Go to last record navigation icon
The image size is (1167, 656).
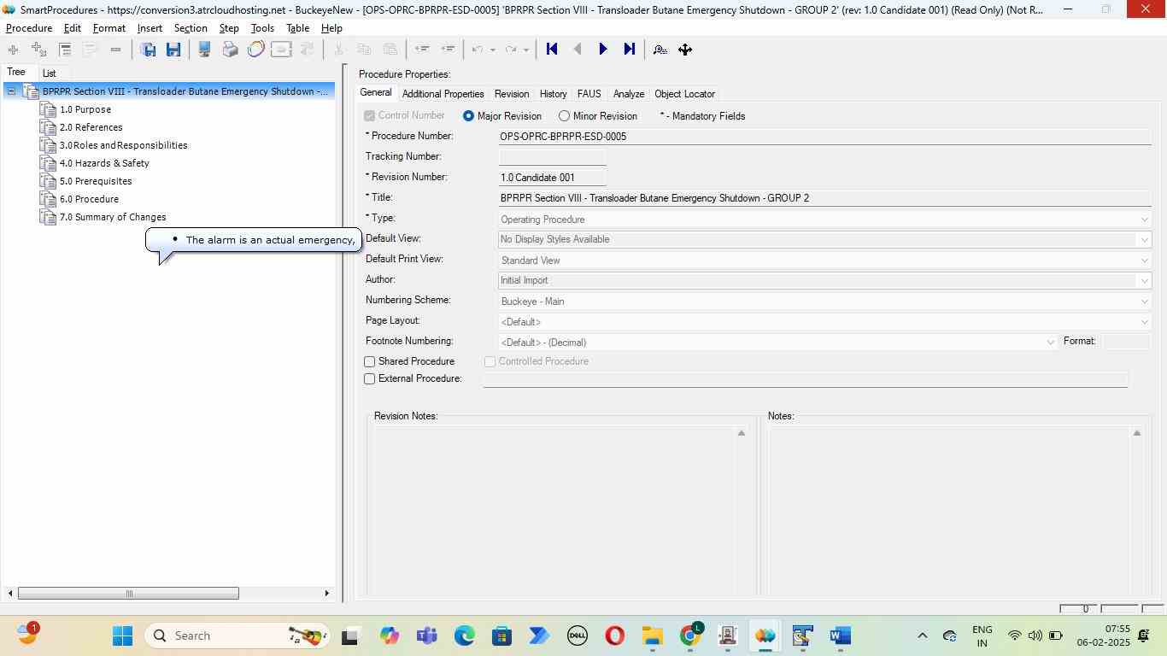[x=629, y=50]
